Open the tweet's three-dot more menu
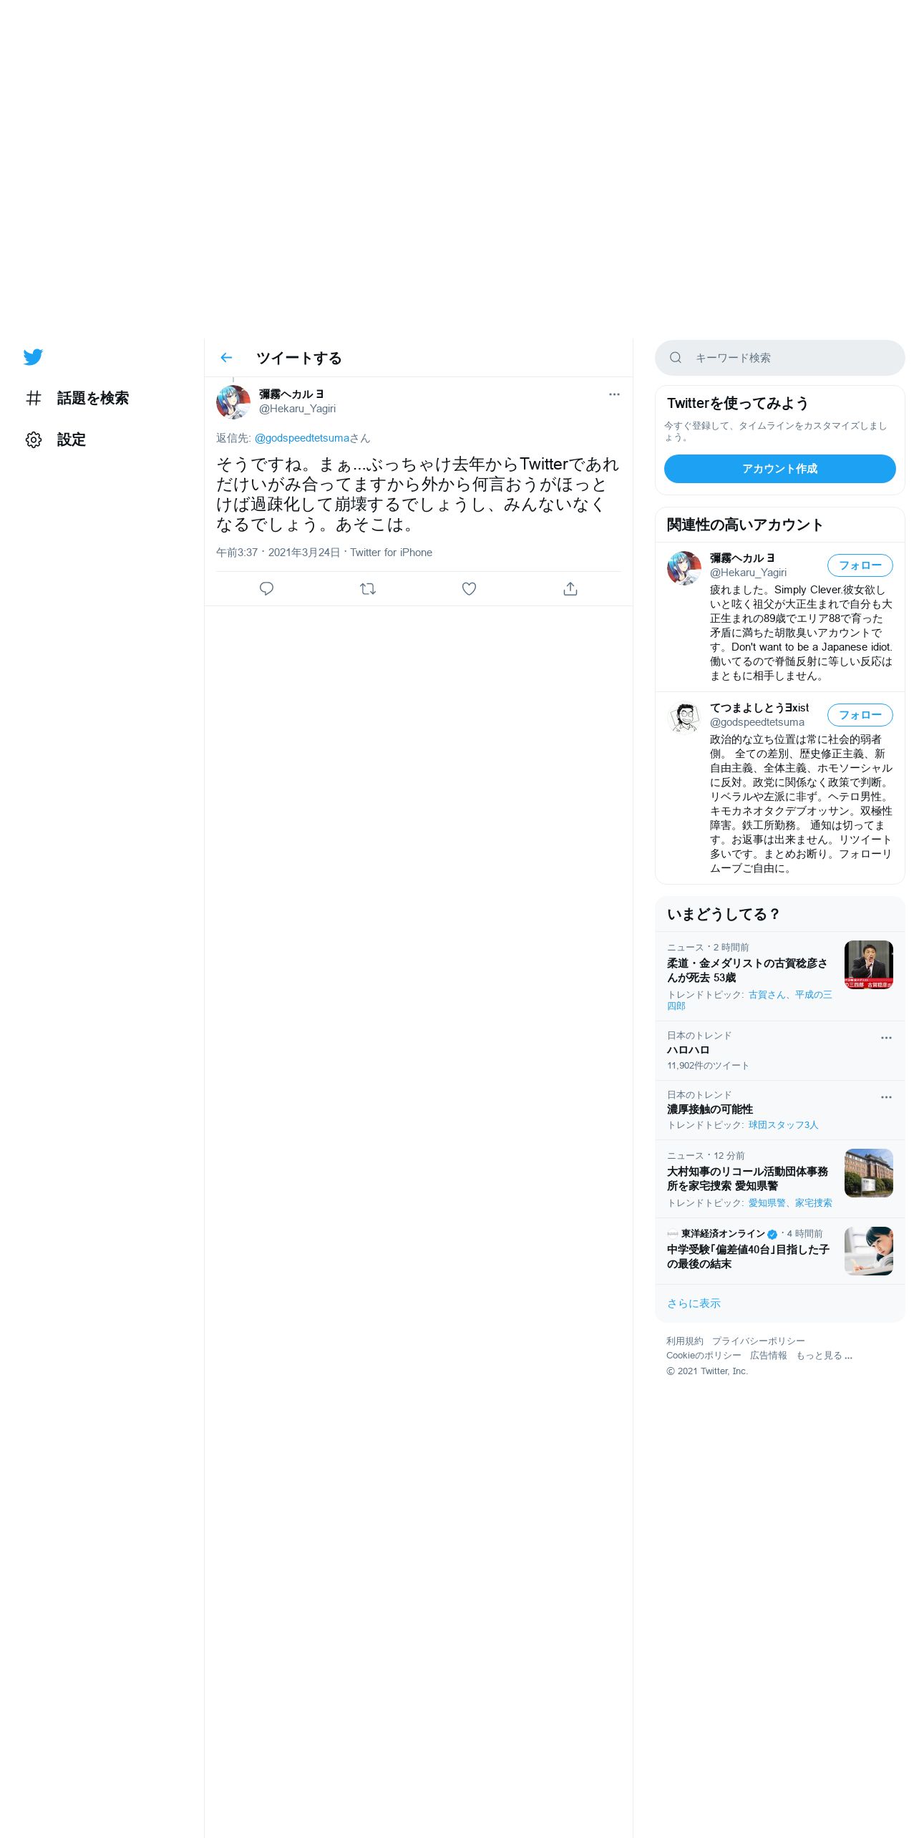Screen dimensions: 919x1838 [x=614, y=394]
